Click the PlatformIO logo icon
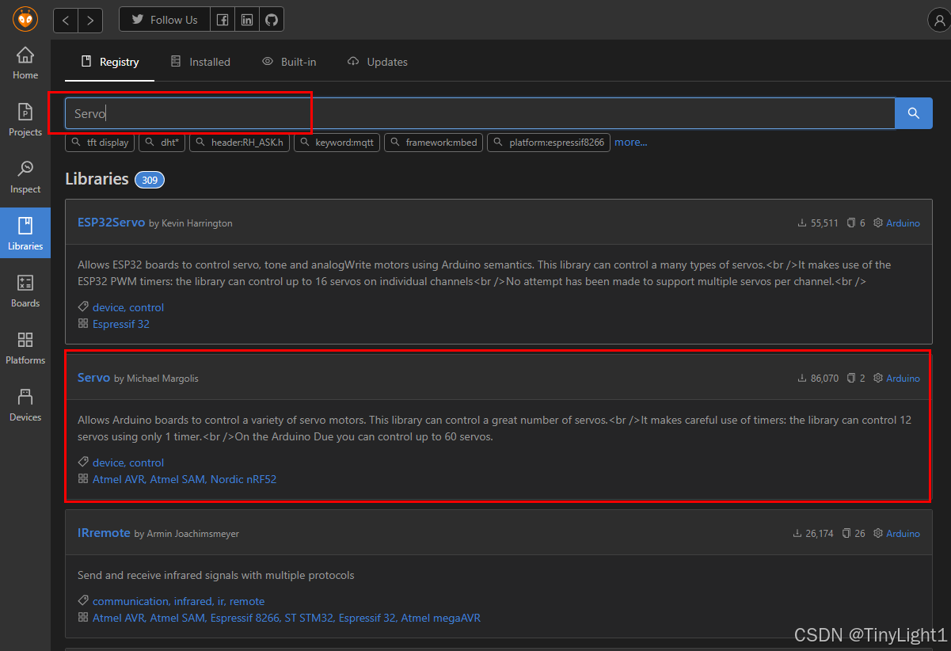The image size is (951, 651). (x=25, y=19)
